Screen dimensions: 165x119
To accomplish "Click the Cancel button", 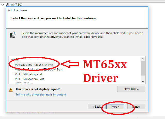I will 136,107.
